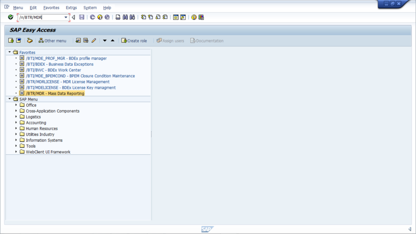Expand the Utilities Industry folder
The width and height of the screenshot is (416, 234).
(16, 134)
